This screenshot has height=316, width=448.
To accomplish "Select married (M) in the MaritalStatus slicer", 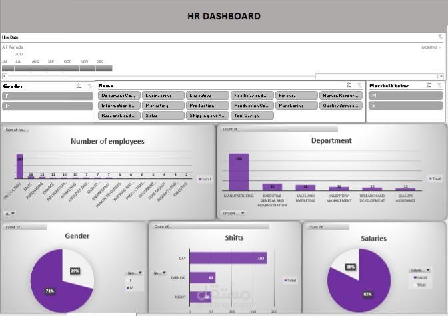I will point(406,96).
